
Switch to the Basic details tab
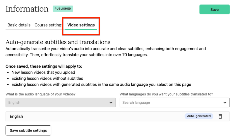coord(19,25)
